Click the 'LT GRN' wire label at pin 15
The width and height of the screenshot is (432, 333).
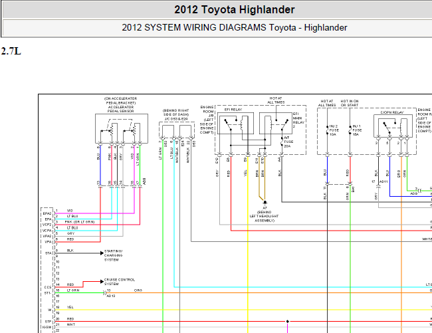73,290
